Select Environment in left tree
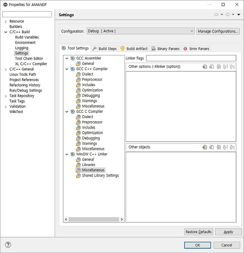This screenshot has height=253, width=244. click(25, 42)
